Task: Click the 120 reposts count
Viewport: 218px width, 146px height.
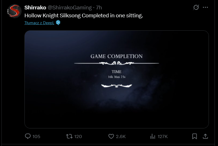Action: (x=78, y=137)
